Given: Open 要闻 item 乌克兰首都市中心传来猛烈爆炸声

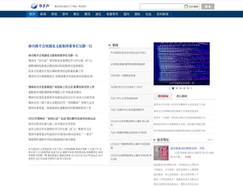Looking at the screenshot, I should [127, 110].
